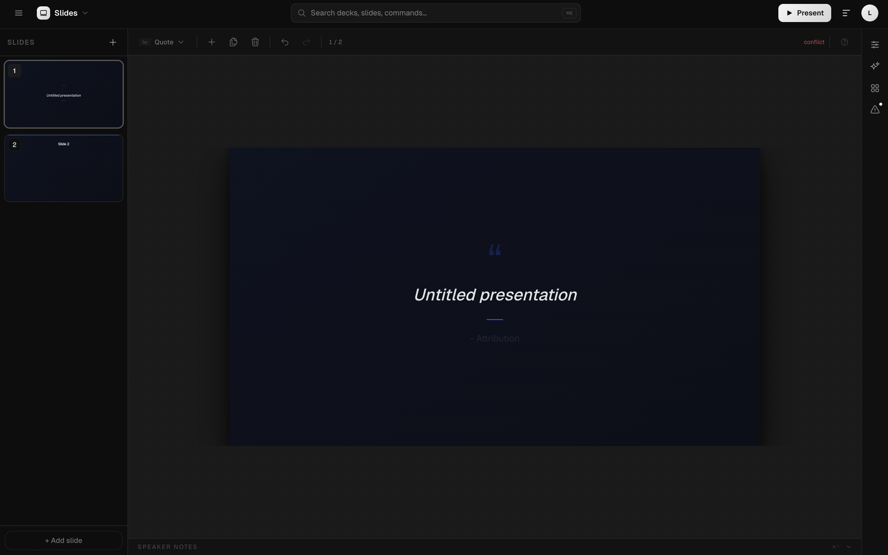Image resolution: width=888 pixels, height=555 pixels.
Task: Open the hamburger menu
Action: [x=19, y=13]
